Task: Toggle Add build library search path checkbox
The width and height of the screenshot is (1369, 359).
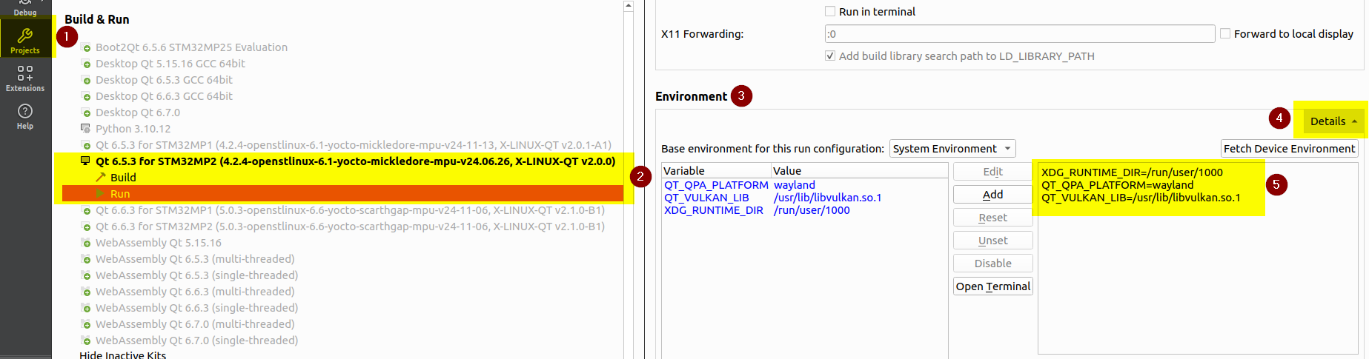Action: (x=830, y=56)
